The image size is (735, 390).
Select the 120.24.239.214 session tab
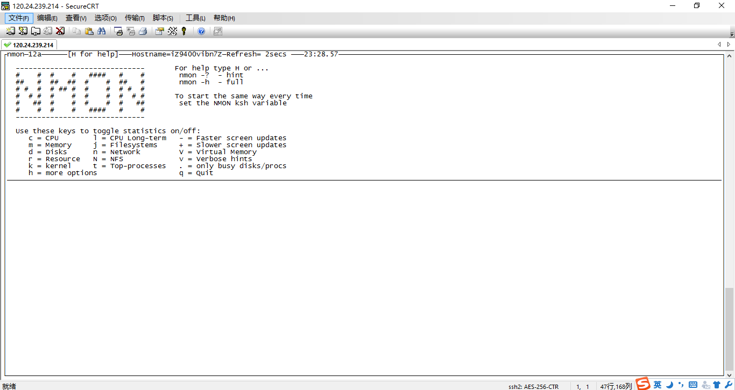[28, 45]
